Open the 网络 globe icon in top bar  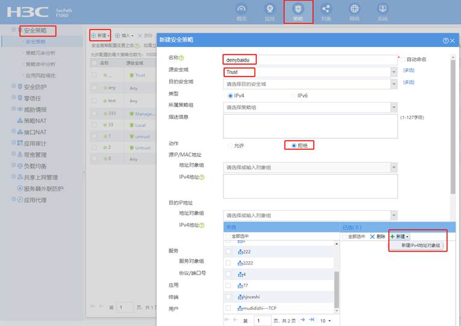(x=354, y=9)
